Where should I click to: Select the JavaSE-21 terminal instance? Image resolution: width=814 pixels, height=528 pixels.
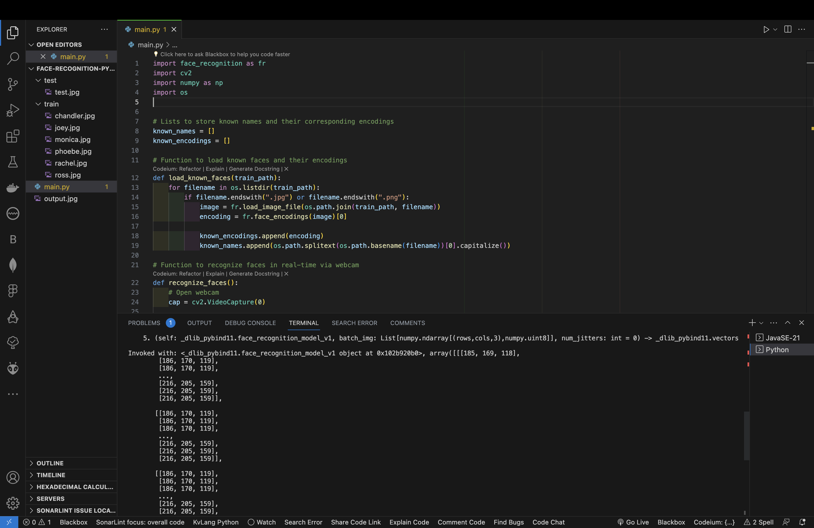click(x=782, y=338)
